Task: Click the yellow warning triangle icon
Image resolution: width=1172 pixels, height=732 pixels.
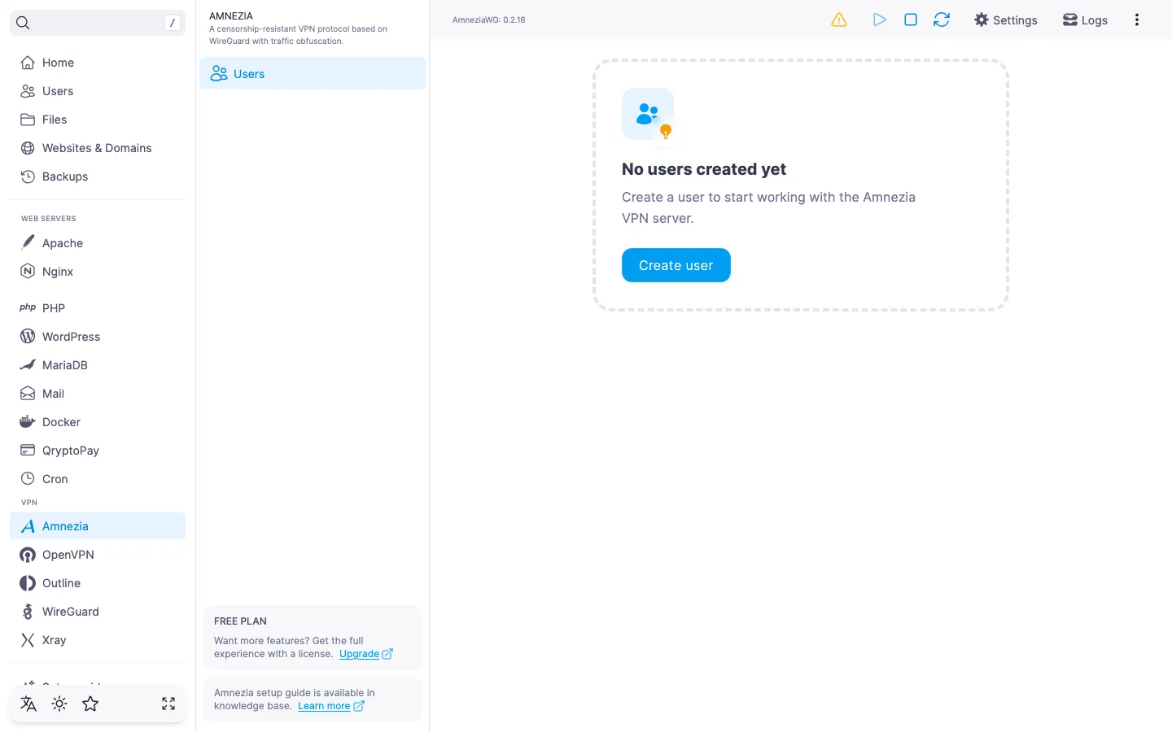Action: pyautogui.click(x=839, y=20)
